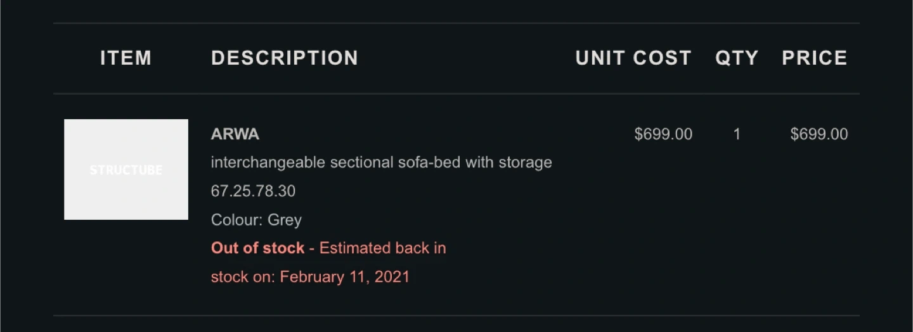Screen dimensions: 913x332
Task: Click the ITEM column header
Action: coord(126,58)
